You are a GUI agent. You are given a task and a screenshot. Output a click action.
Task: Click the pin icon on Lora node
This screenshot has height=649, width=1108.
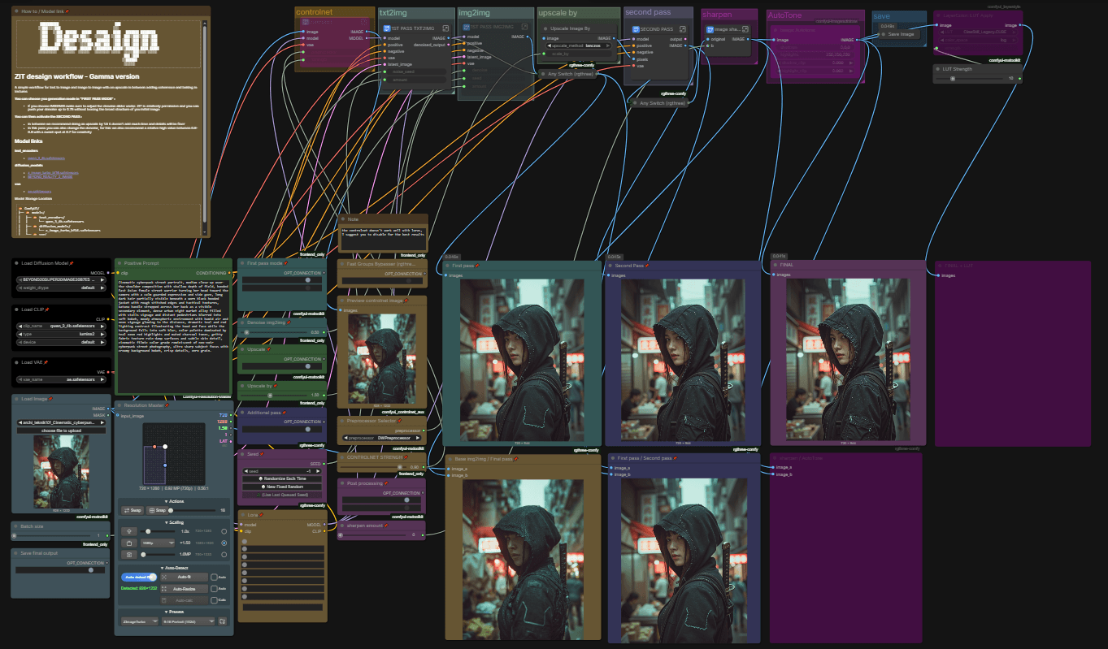261,515
